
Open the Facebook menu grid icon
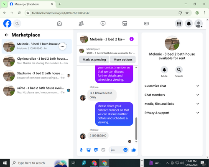pyautogui.click(x=179, y=23)
